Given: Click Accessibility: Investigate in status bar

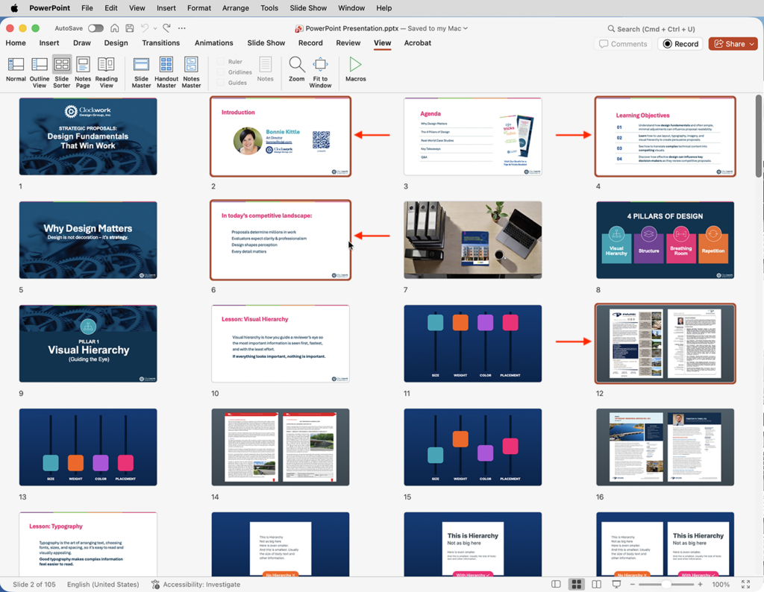Looking at the screenshot, I should (x=201, y=585).
